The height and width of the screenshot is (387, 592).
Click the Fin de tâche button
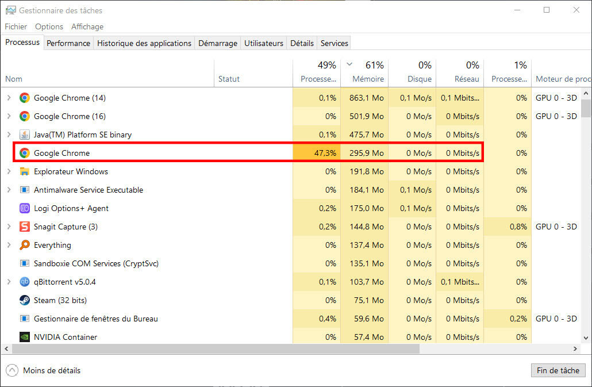(x=558, y=370)
